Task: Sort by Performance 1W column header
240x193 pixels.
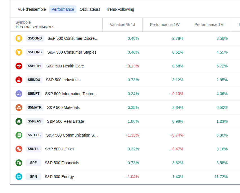Action: (x=165, y=25)
